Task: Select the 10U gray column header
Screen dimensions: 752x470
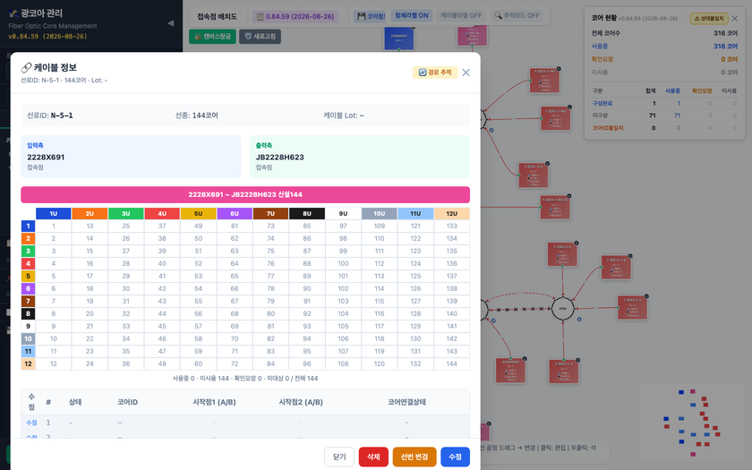Action: click(380, 213)
